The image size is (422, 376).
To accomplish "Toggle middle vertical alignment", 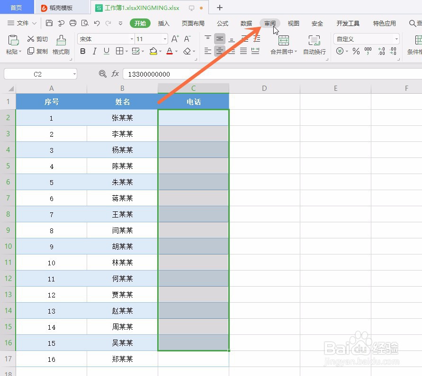I will (220, 39).
